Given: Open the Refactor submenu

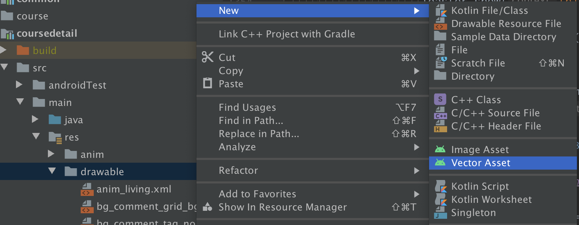Looking at the screenshot, I should (238, 170).
